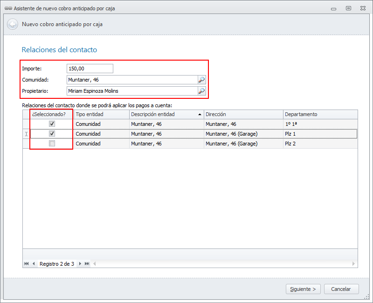Screen dimensions: 373x303
Task: Go to previous record navigator arrow
Action: click(34, 263)
